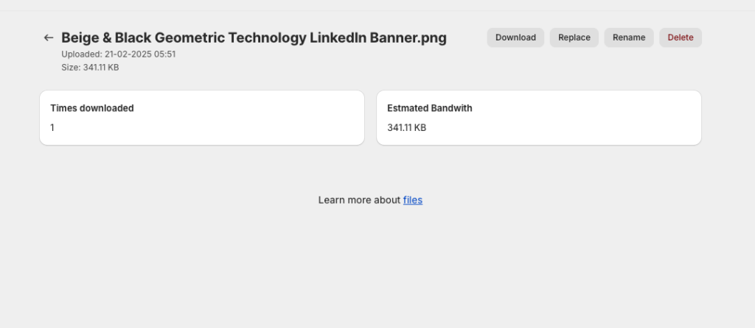
Task: Click the 'Times downloaded' heading
Action: (92, 108)
